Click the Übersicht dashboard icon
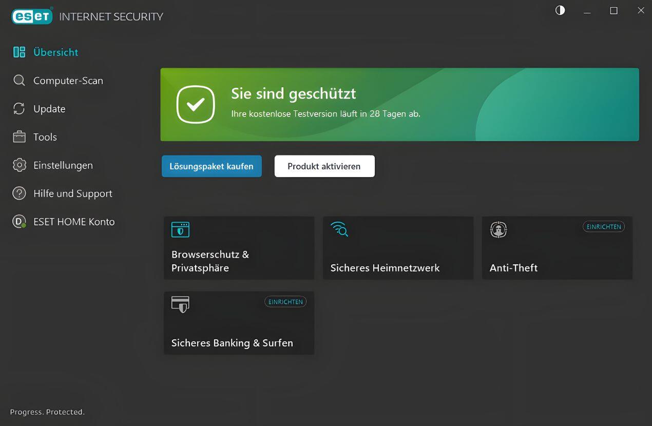 click(x=19, y=52)
